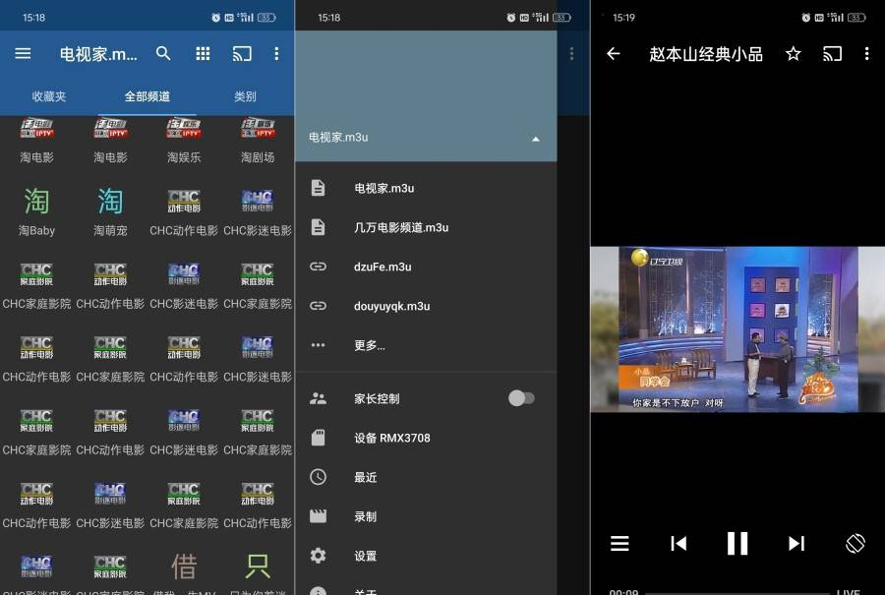
Task: Select 设备 RMX3708 entry
Action: [426, 438]
